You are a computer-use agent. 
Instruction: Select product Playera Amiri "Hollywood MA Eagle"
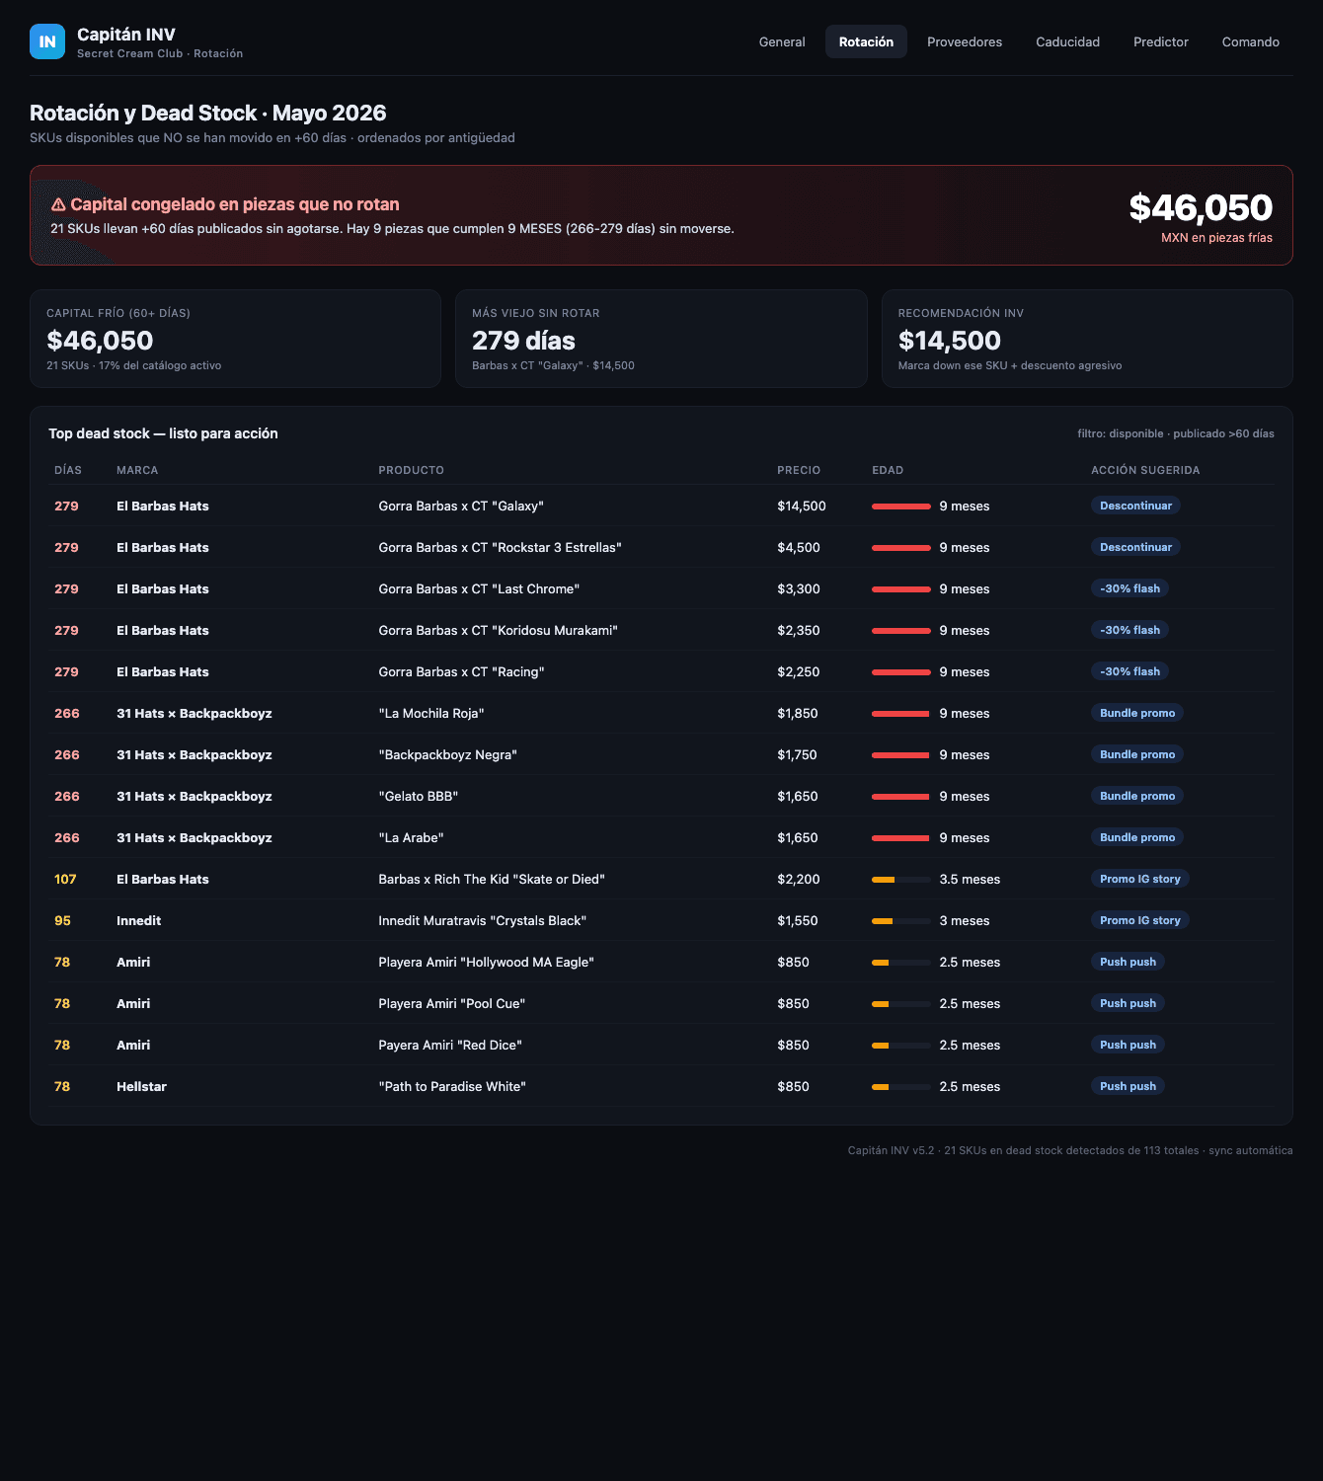(x=486, y=962)
